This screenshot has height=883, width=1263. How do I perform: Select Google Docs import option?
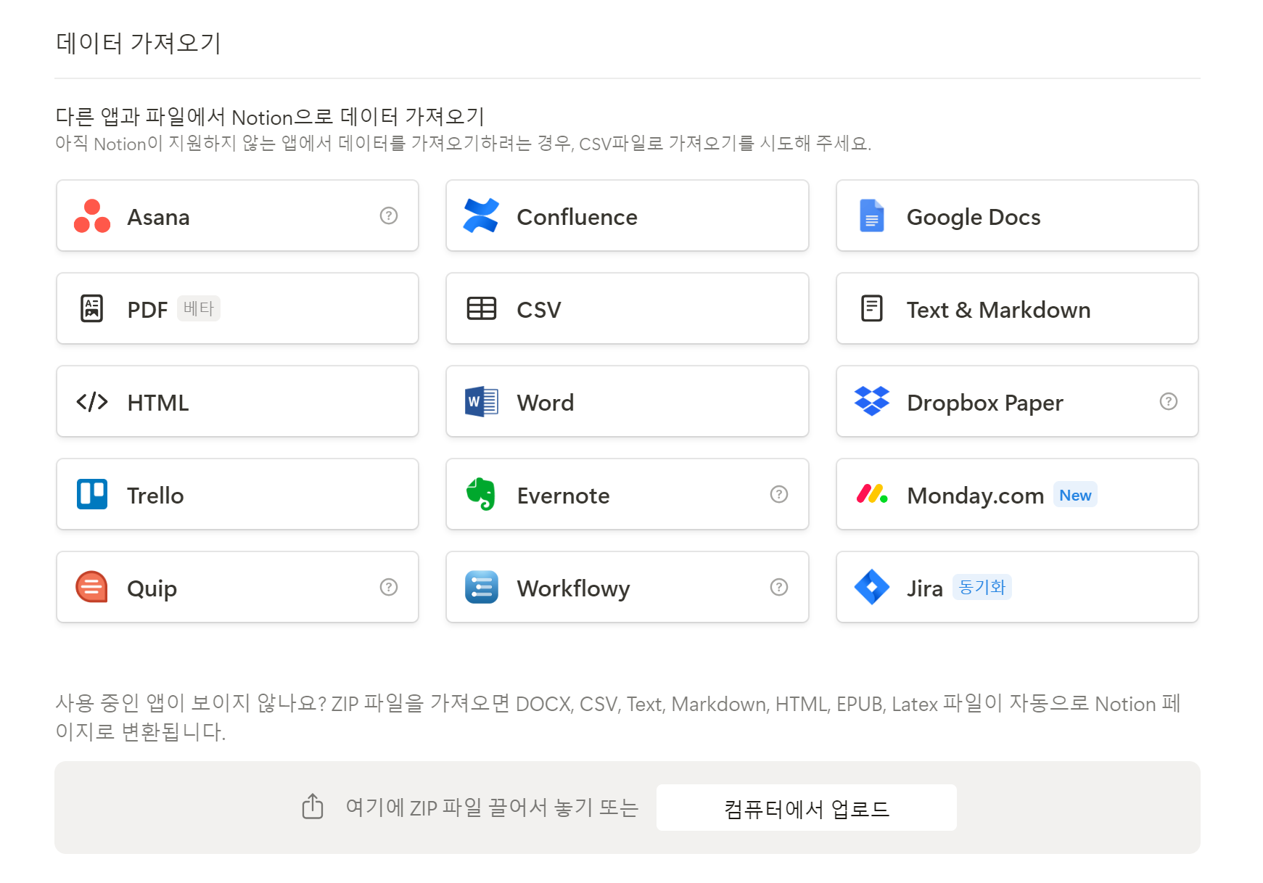(1017, 215)
